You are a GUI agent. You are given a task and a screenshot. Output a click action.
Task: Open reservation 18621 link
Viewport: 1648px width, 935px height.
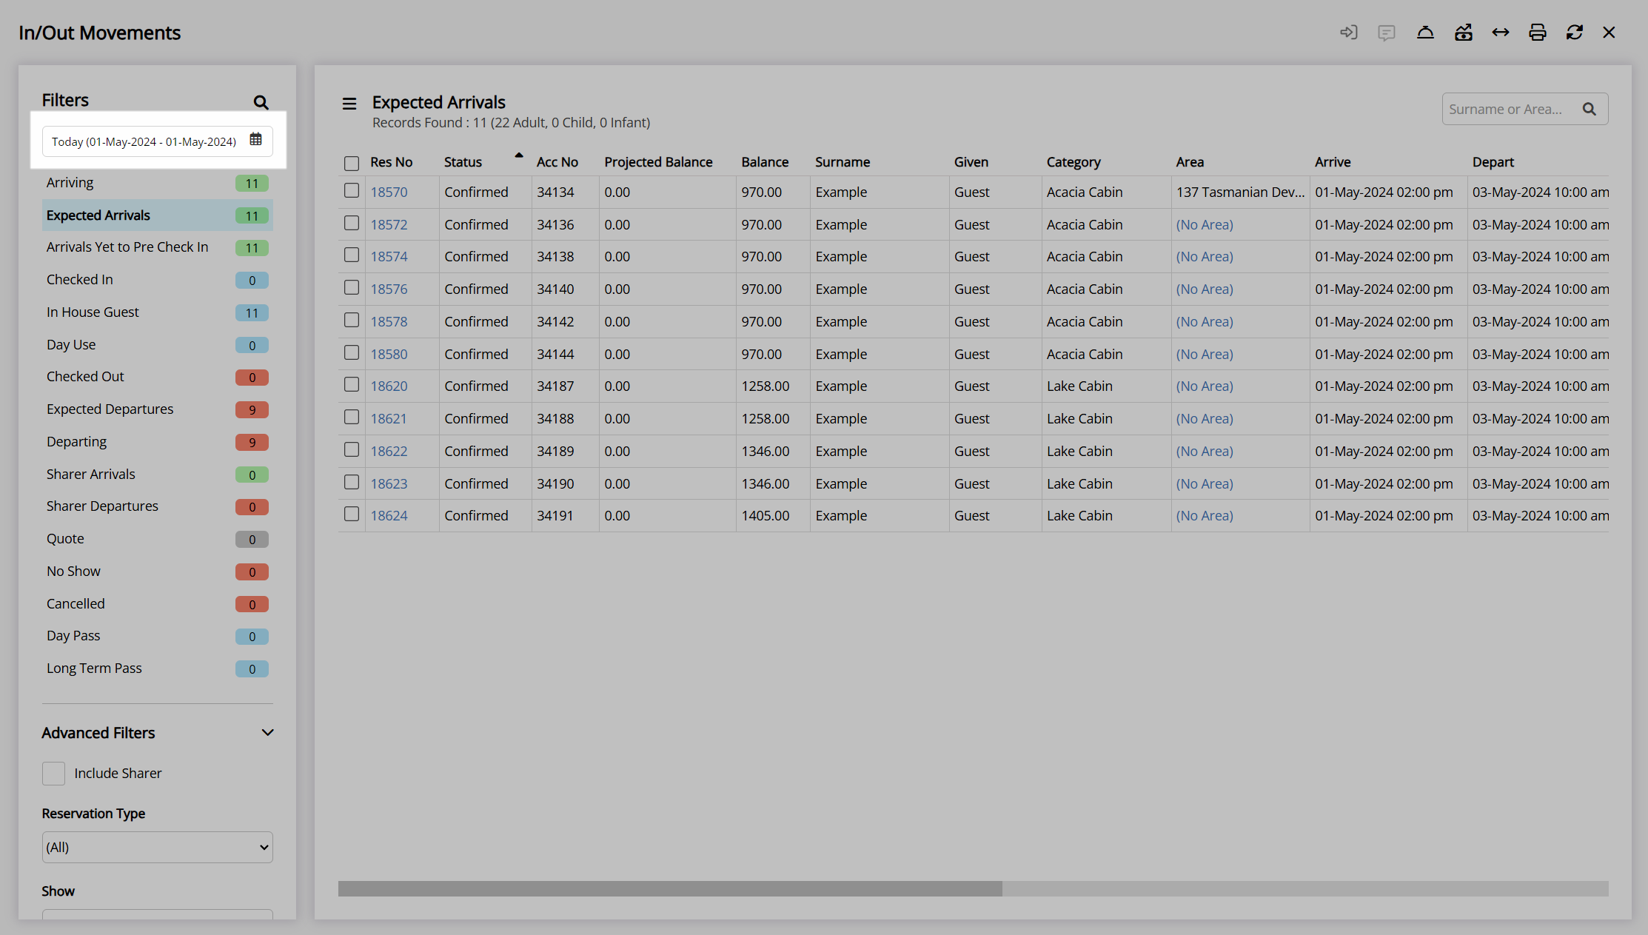[x=389, y=418]
